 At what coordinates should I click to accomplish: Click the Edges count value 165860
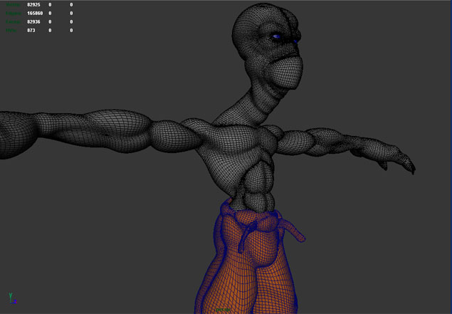click(x=35, y=14)
